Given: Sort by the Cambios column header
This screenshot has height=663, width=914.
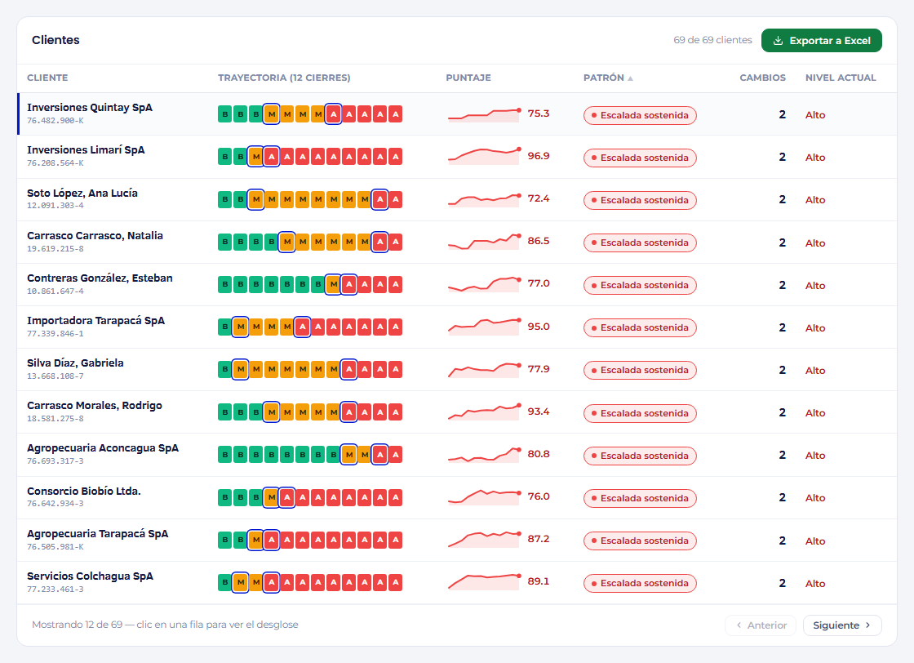Looking at the screenshot, I should pyautogui.click(x=762, y=78).
